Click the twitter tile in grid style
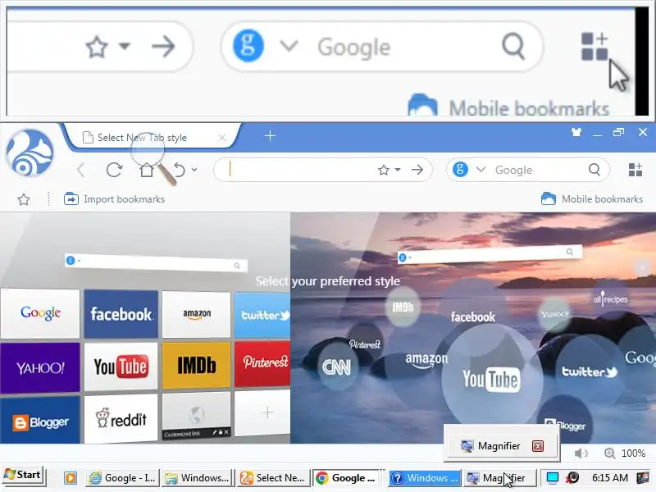Viewport: 656px width, 492px height. [262, 315]
